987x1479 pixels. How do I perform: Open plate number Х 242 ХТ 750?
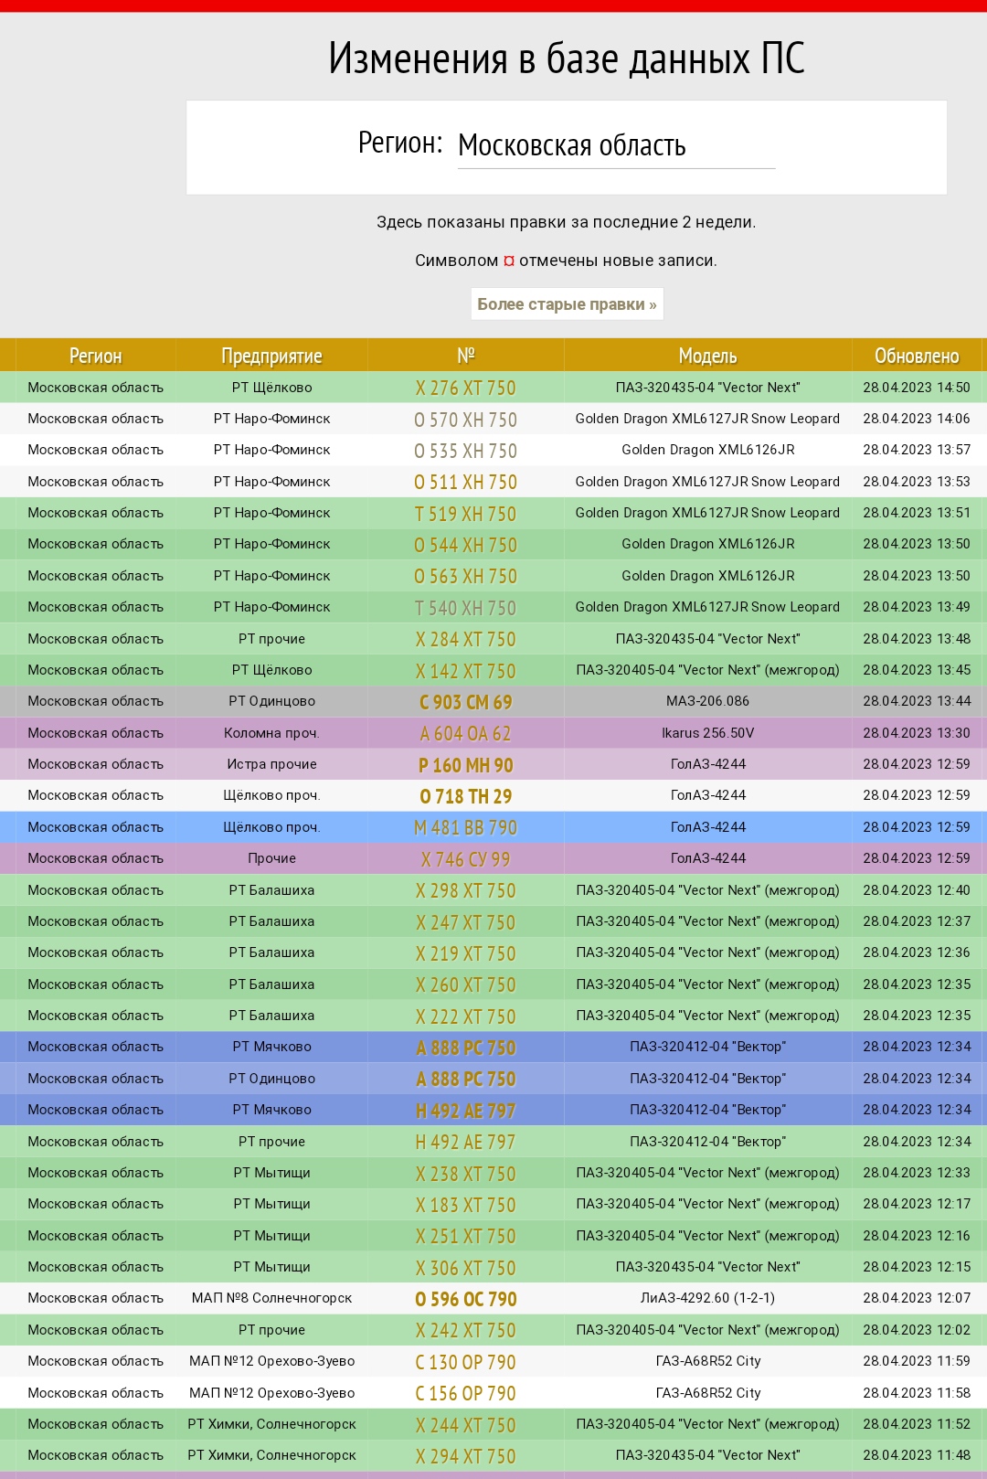(466, 1330)
